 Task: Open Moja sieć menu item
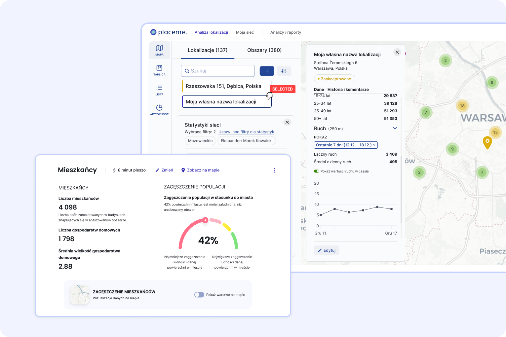point(245,32)
